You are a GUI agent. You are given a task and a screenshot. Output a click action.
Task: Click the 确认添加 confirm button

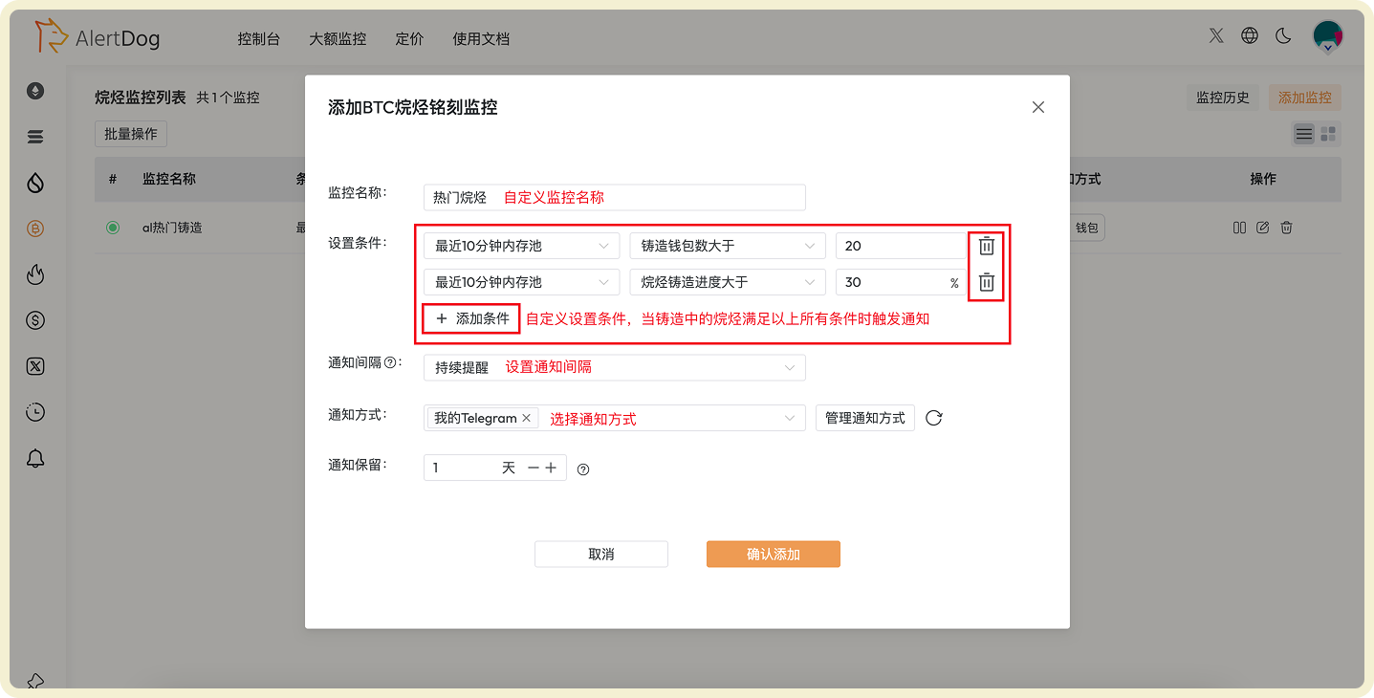(x=773, y=554)
